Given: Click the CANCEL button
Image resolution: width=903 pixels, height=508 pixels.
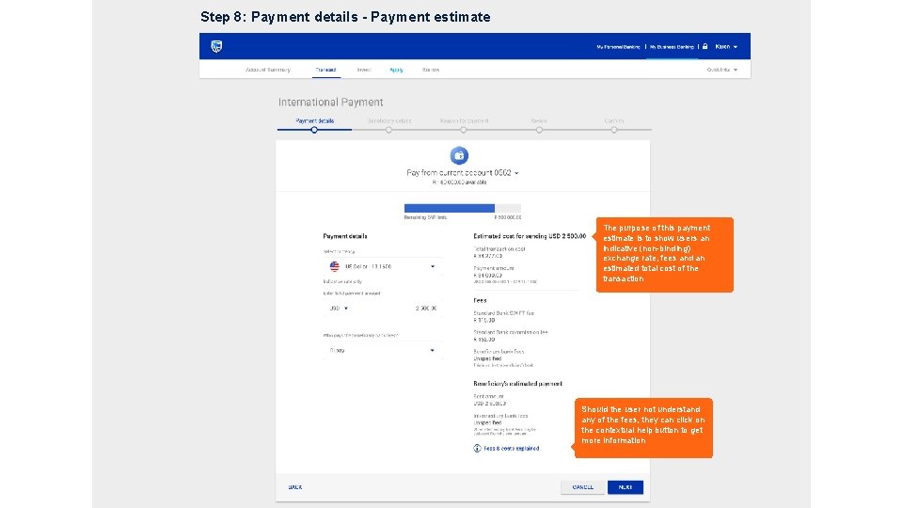Looking at the screenshot, I should coord(583,487).
